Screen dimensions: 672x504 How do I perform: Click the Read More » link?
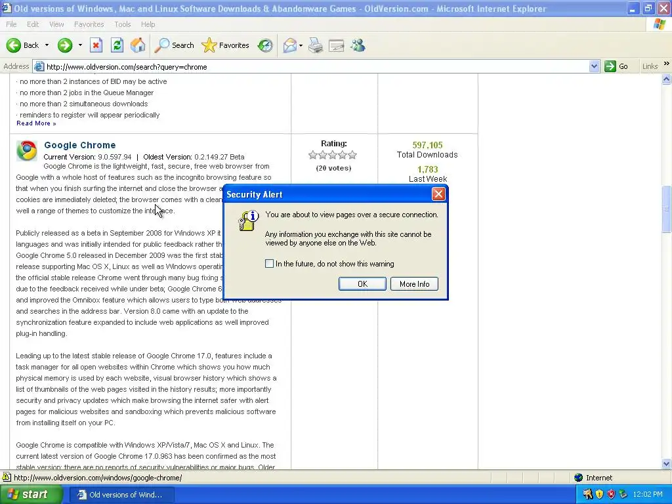pos(36,123)
